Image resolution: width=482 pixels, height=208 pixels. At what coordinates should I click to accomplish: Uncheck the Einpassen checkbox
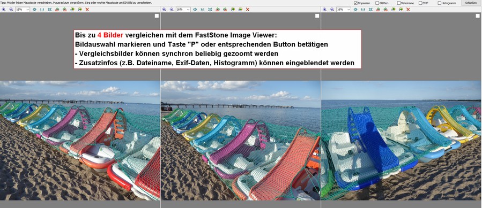tap(355, 3)
